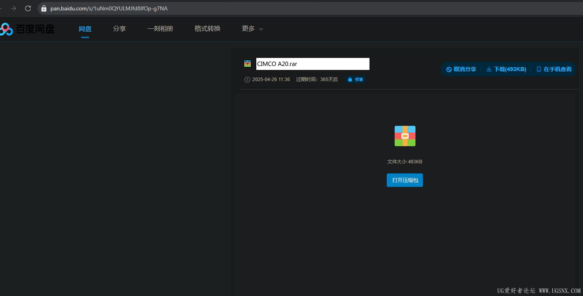Click the 下载(493KB) button
The height and width of the screenshot is (296, 583).
click(506, 69)
